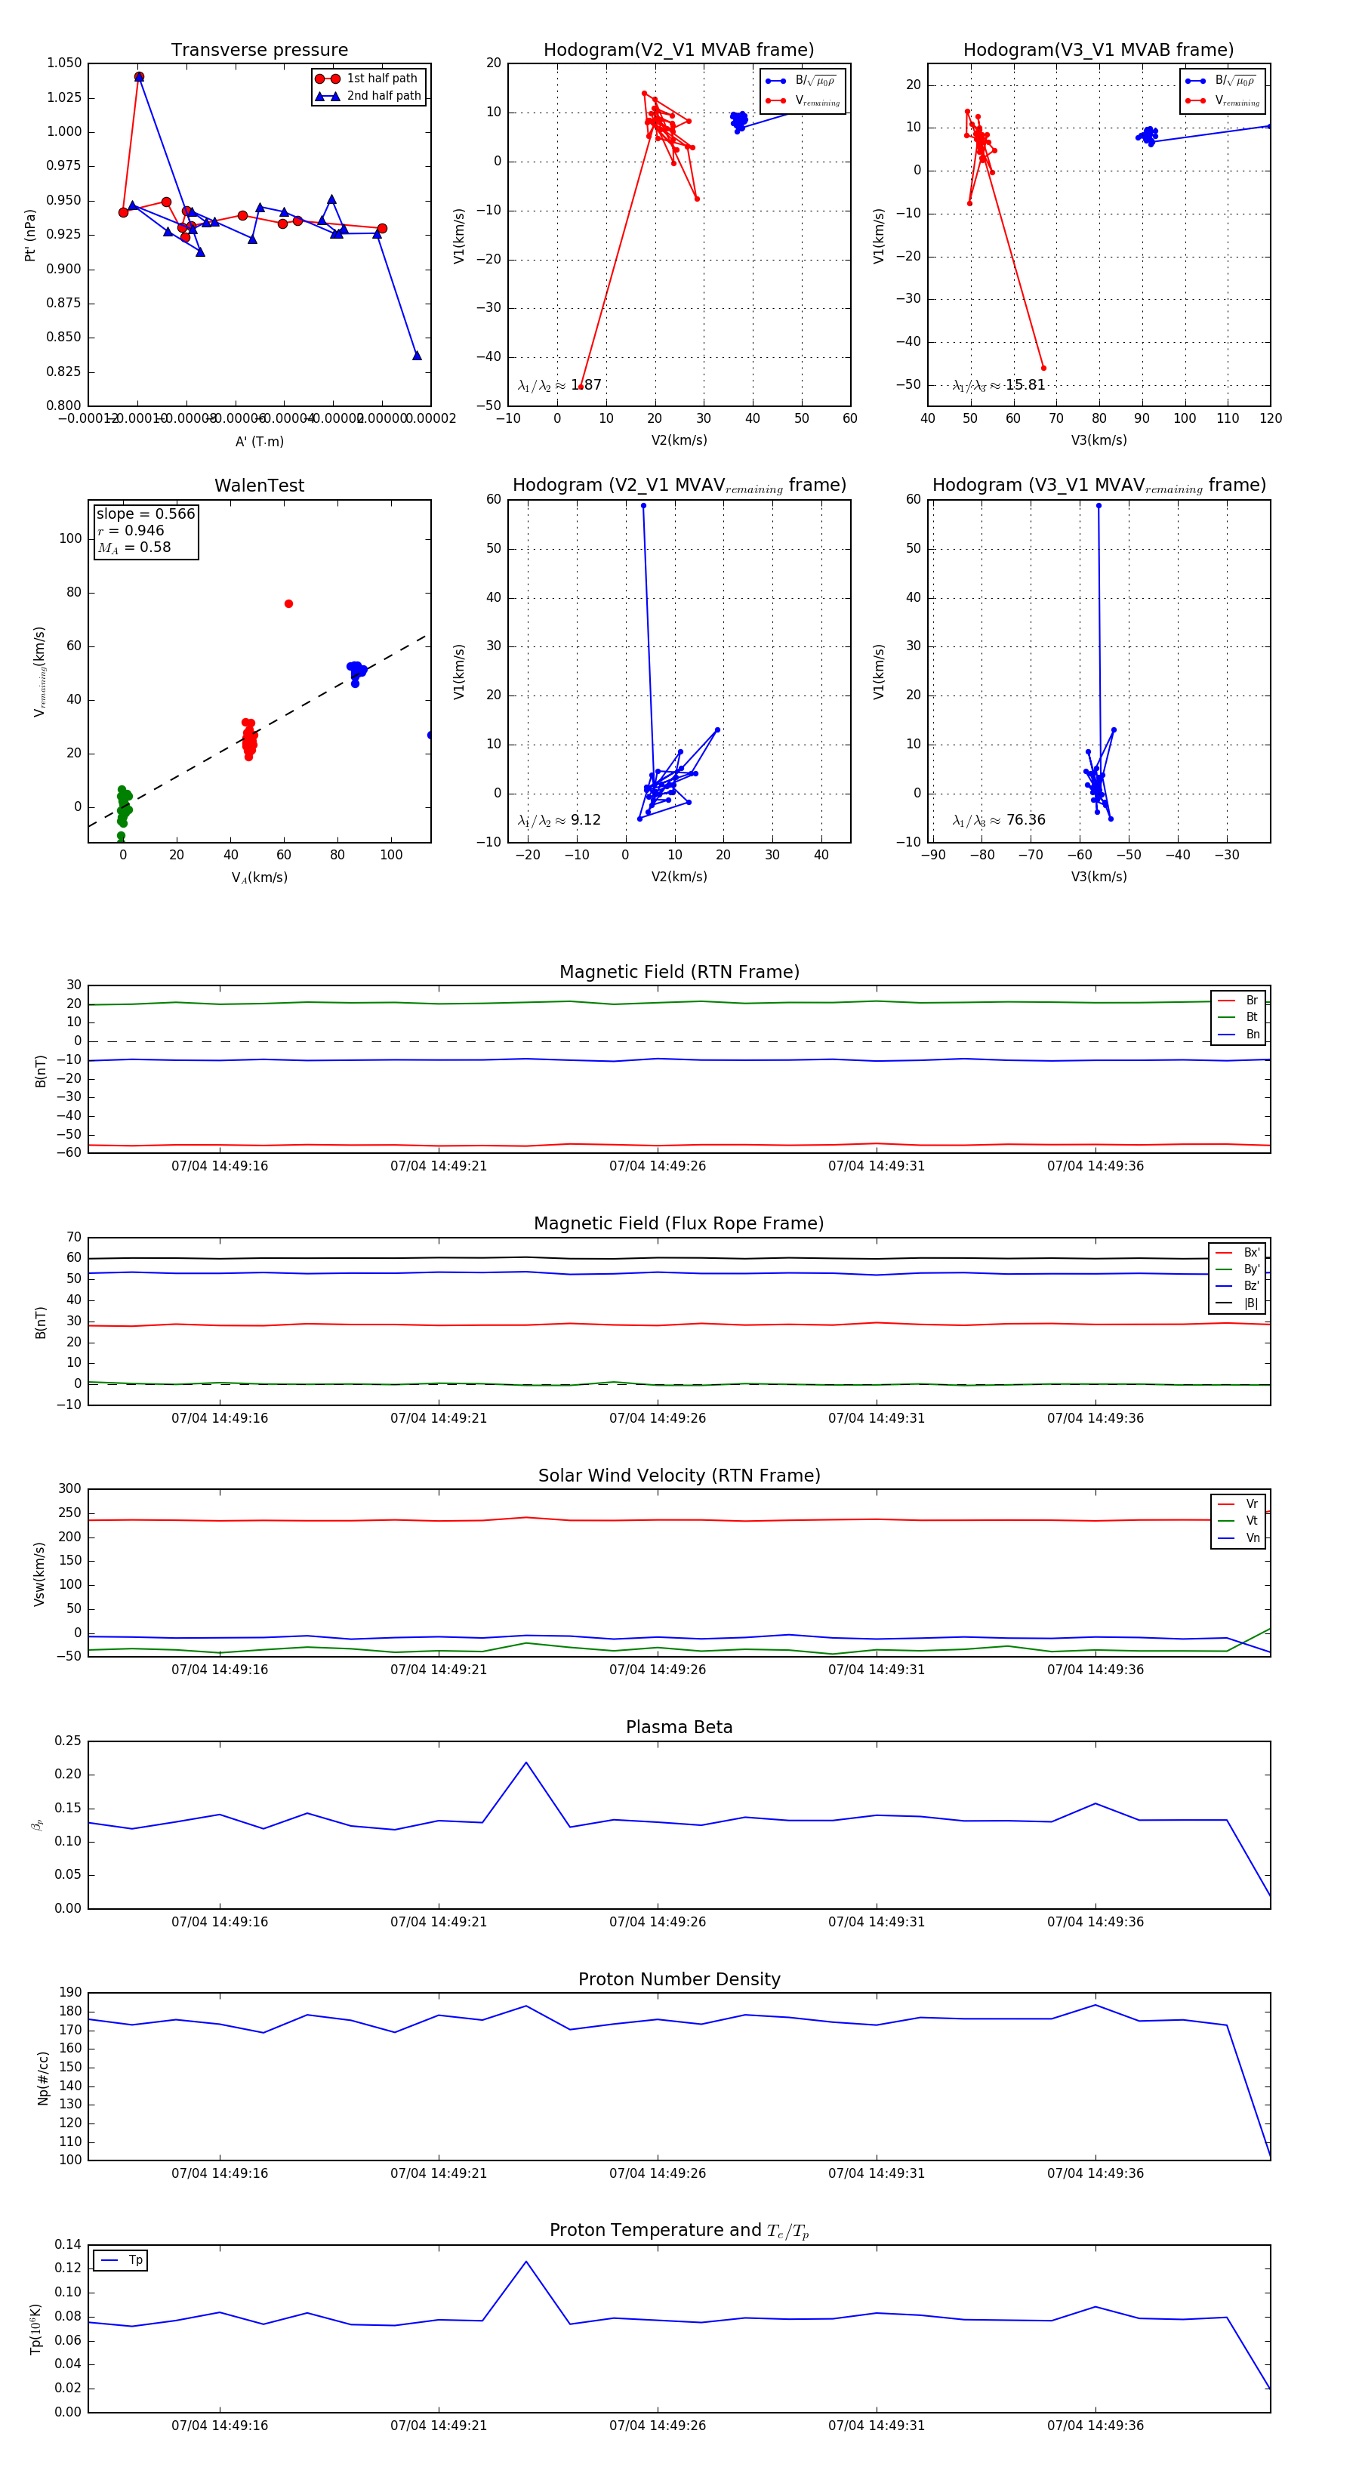1359x2492 pixels.
Task: Click the blue point cluster in WalenTest plot
Action: 355,669
